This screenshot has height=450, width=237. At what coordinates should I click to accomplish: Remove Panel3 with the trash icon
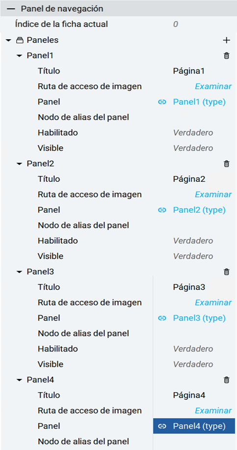(x=226, y=272)
